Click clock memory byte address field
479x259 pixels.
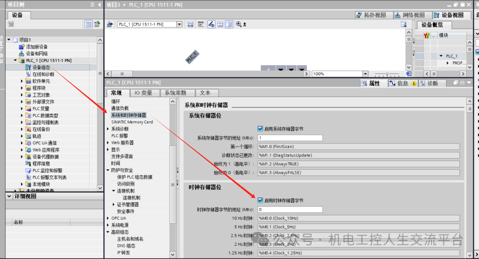click(290, 209)
